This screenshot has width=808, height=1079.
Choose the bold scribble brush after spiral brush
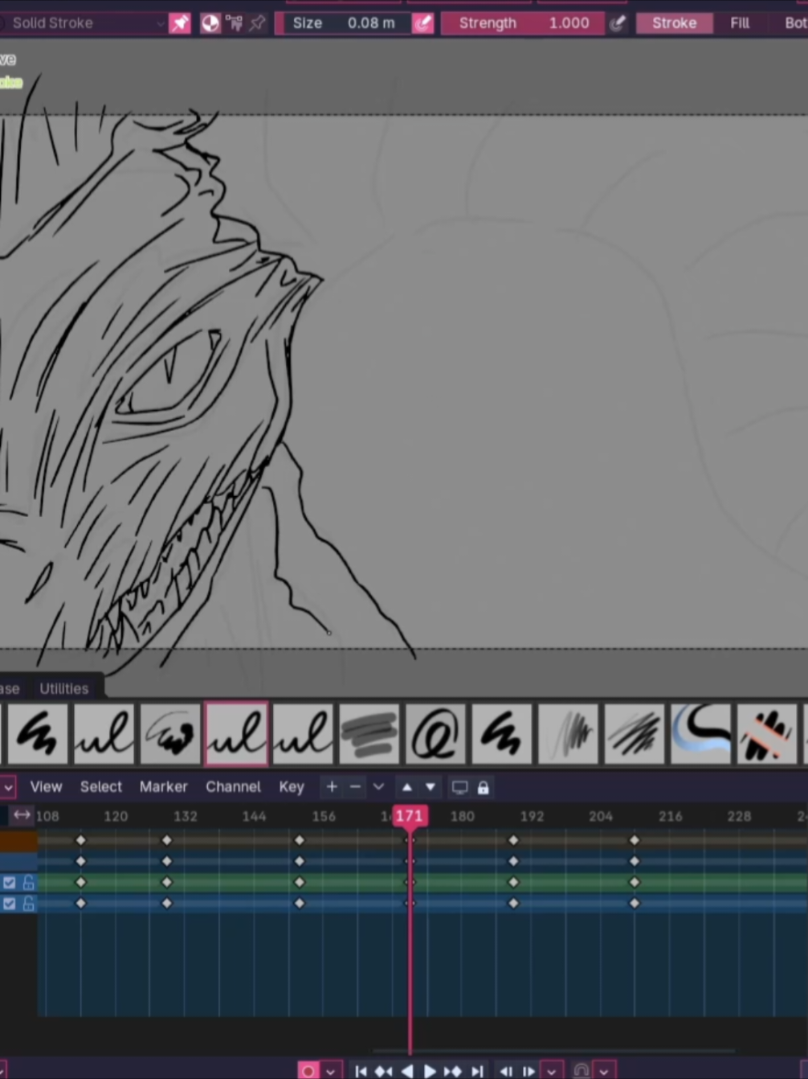502,734
